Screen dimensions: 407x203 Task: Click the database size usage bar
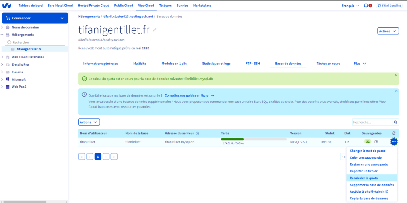(x=253, y=139)
